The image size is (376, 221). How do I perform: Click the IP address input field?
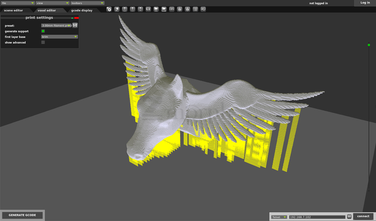(x=317, y=217)
